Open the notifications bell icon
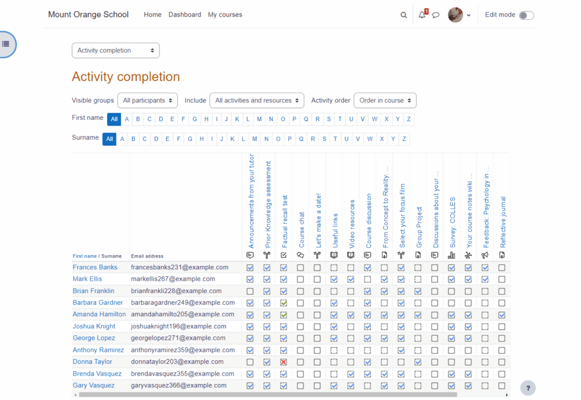This screenshot has height=400, width=581. coord(422,15)
